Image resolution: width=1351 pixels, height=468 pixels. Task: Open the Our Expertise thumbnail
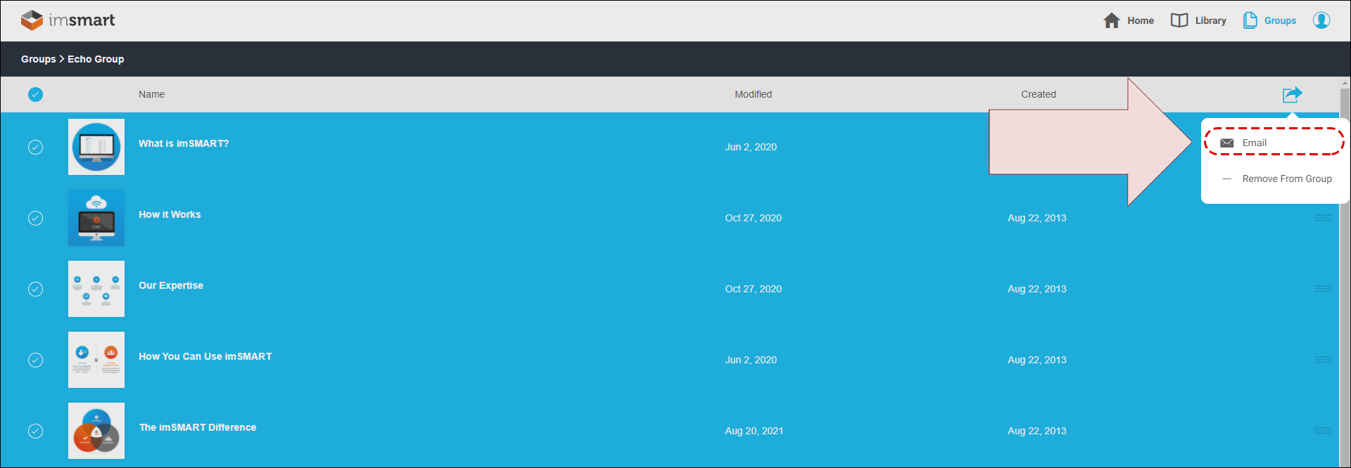96,289
